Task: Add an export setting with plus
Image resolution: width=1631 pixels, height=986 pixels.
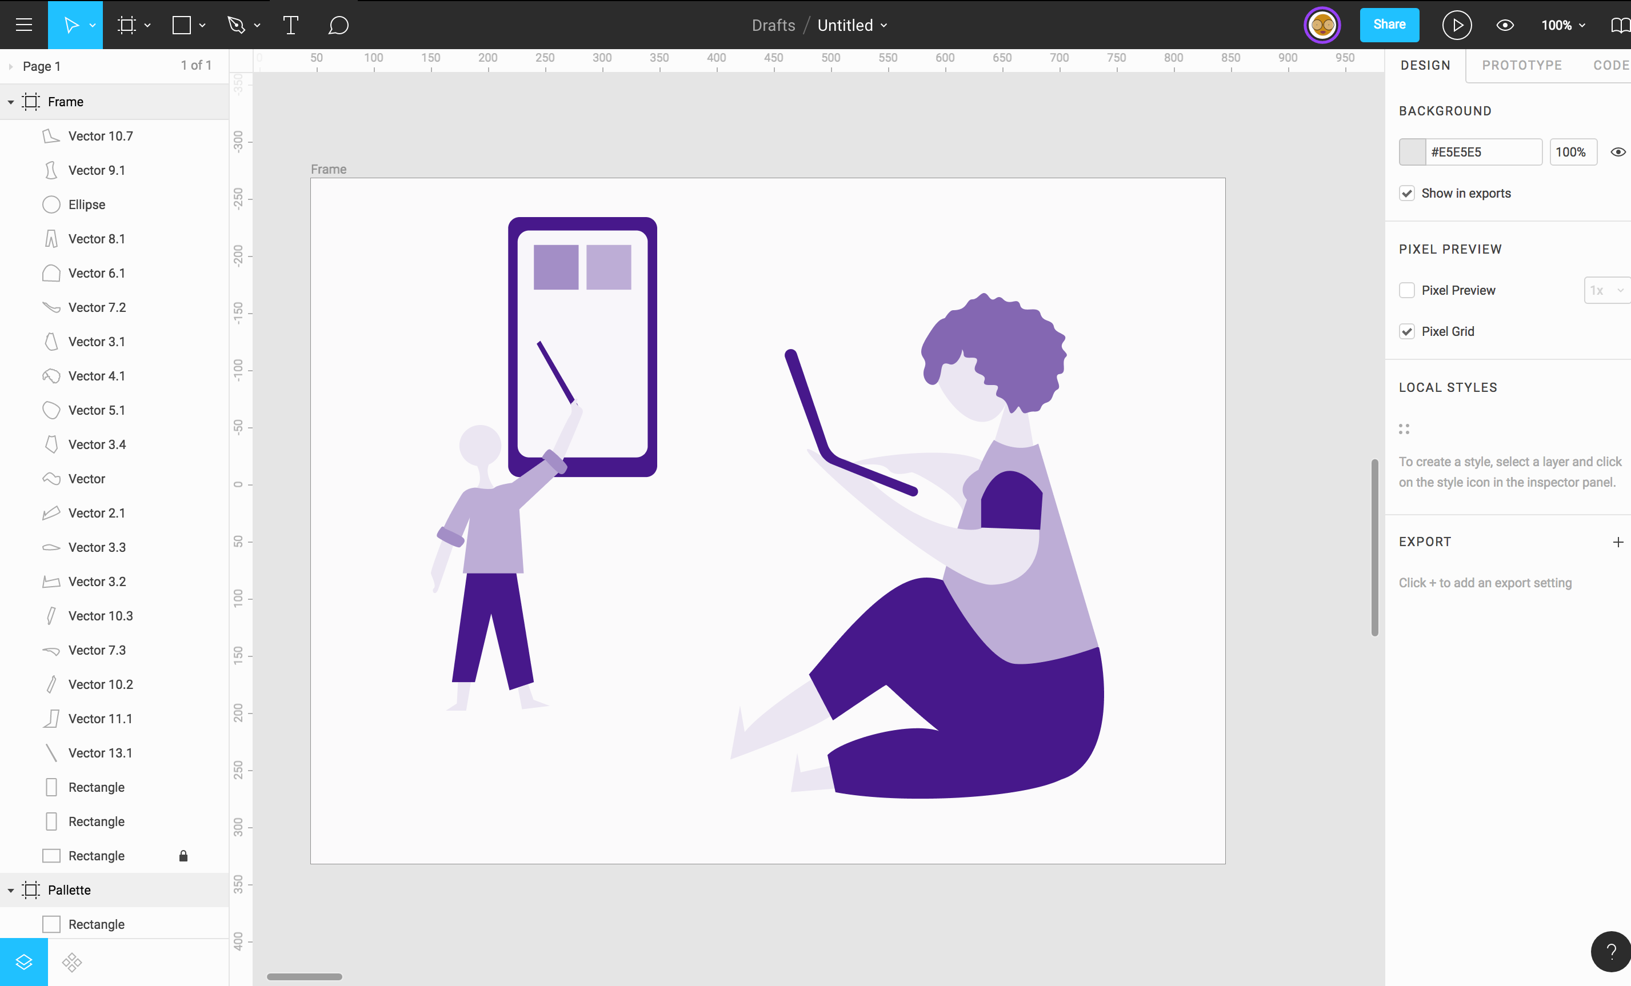Action: (x=1618, y=542)
